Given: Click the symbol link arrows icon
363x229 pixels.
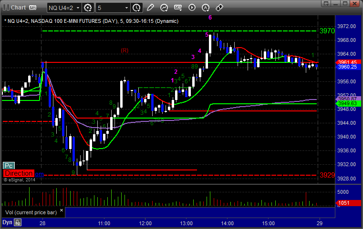Looking at the screenshot, I should 219,8.
